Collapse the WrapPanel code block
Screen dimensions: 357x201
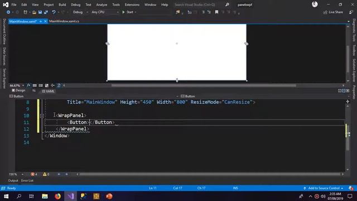42,116
